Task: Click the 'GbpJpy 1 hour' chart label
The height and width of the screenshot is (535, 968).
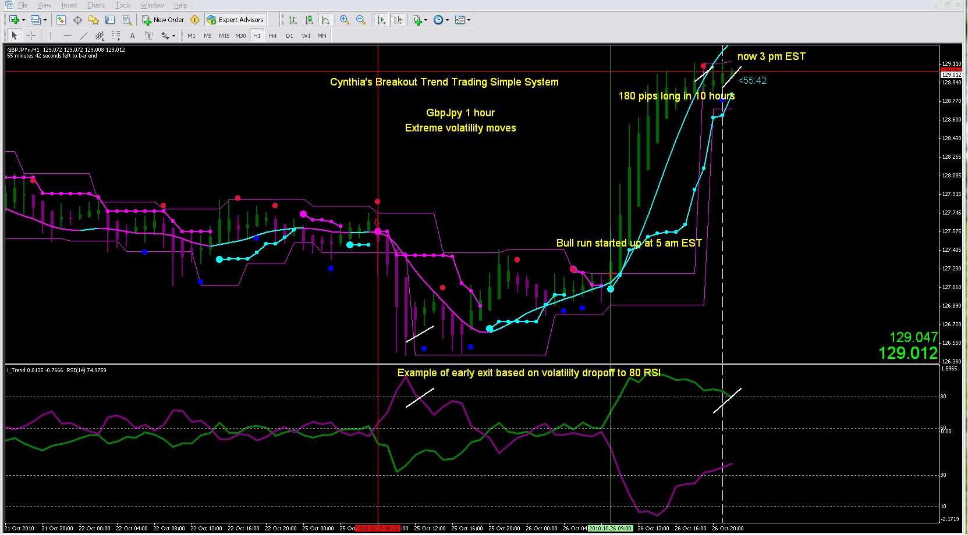Action: click(x=460, y=113)
